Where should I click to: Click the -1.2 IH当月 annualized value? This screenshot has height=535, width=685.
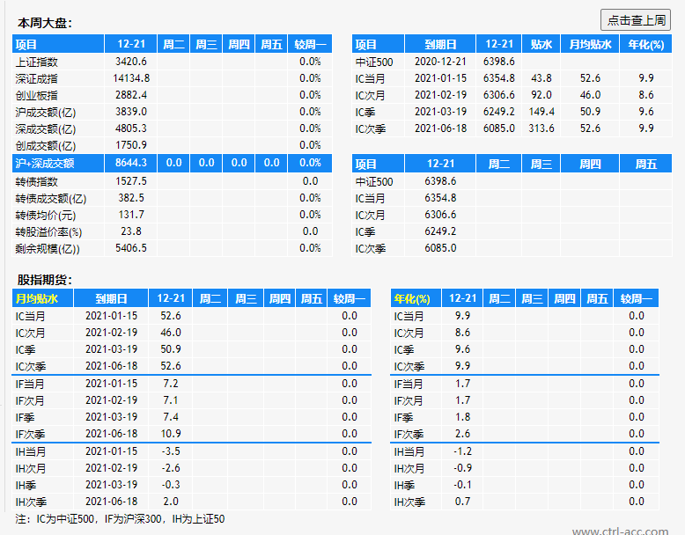tap(462, 451)
